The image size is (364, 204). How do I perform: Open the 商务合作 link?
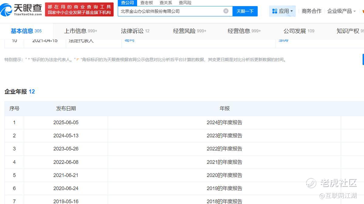click(312, 11)
